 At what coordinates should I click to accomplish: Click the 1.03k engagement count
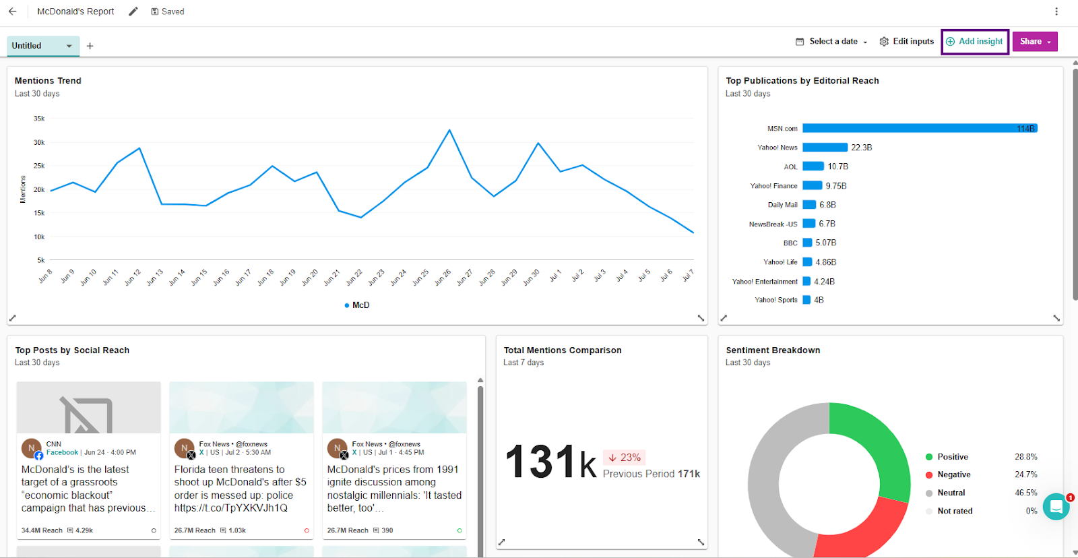tap(233, 530)
